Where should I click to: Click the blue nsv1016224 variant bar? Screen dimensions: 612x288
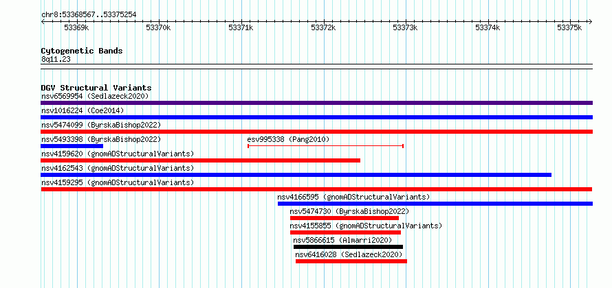(316, 117)
